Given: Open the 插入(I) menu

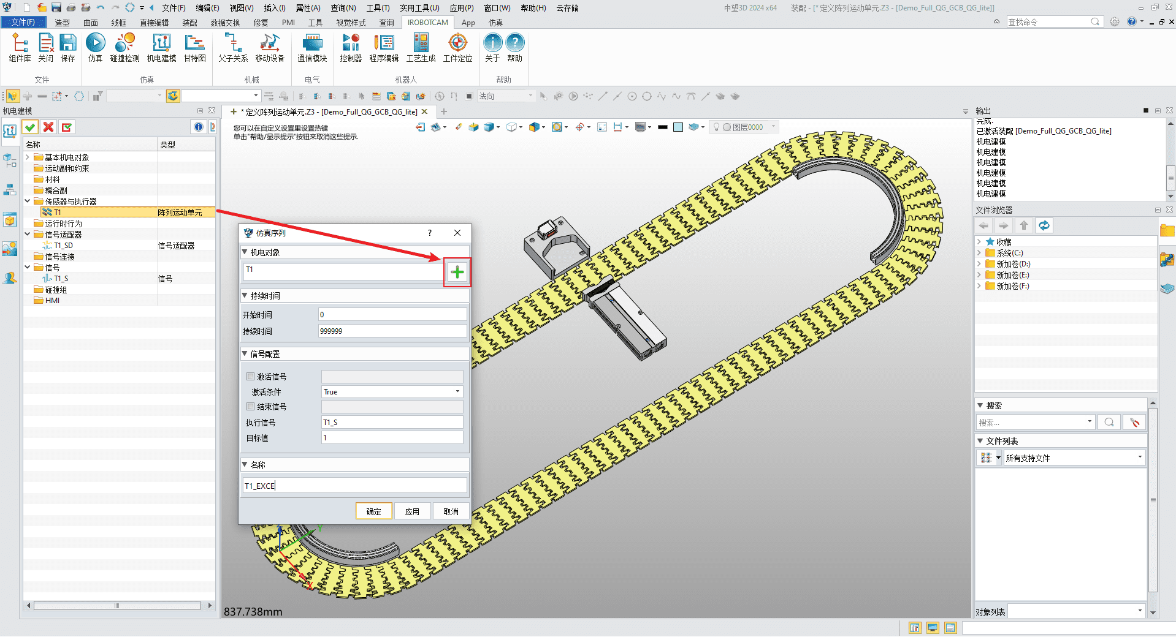Looking at the screenshot, I should pyautogui.click(x=274, y=8).
